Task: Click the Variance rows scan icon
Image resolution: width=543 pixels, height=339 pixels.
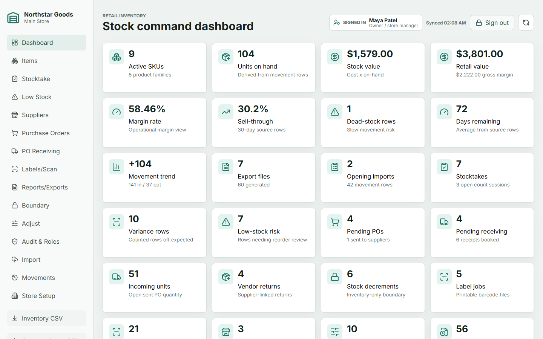Action: click(x=117, y=222)
